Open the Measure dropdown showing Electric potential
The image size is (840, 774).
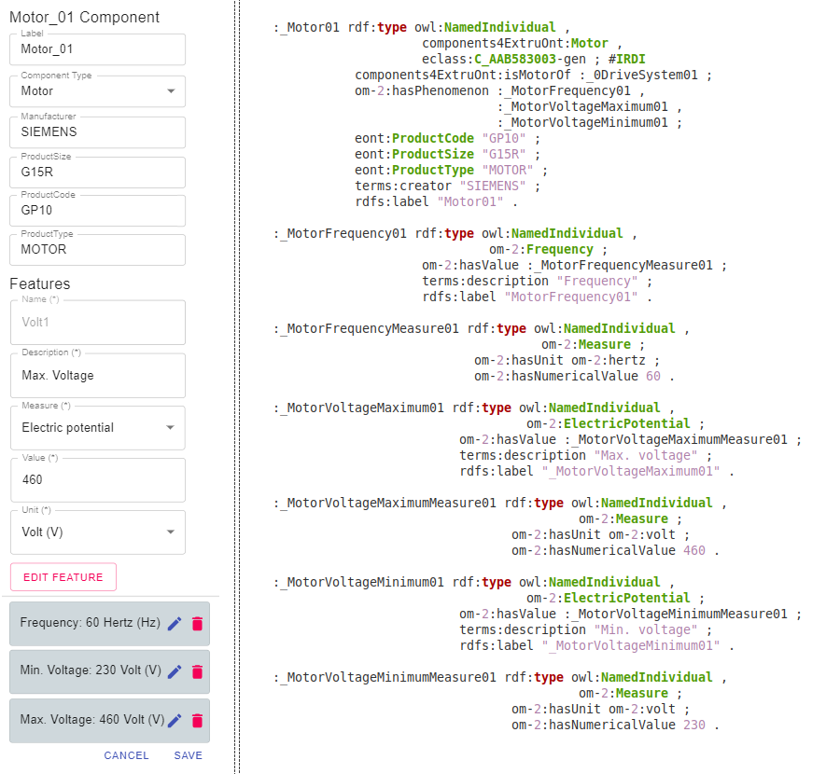click(97, 428)
